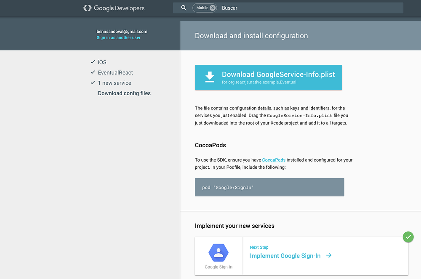
Task: Click the checkmark beside 1 new service
Action: pos(93,82)
